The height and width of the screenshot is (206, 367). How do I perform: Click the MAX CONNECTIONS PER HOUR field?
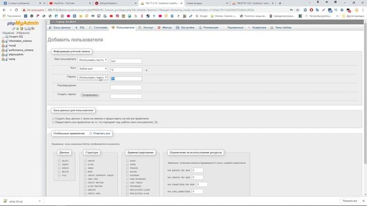pyautogui.click(x=202, y=184)
